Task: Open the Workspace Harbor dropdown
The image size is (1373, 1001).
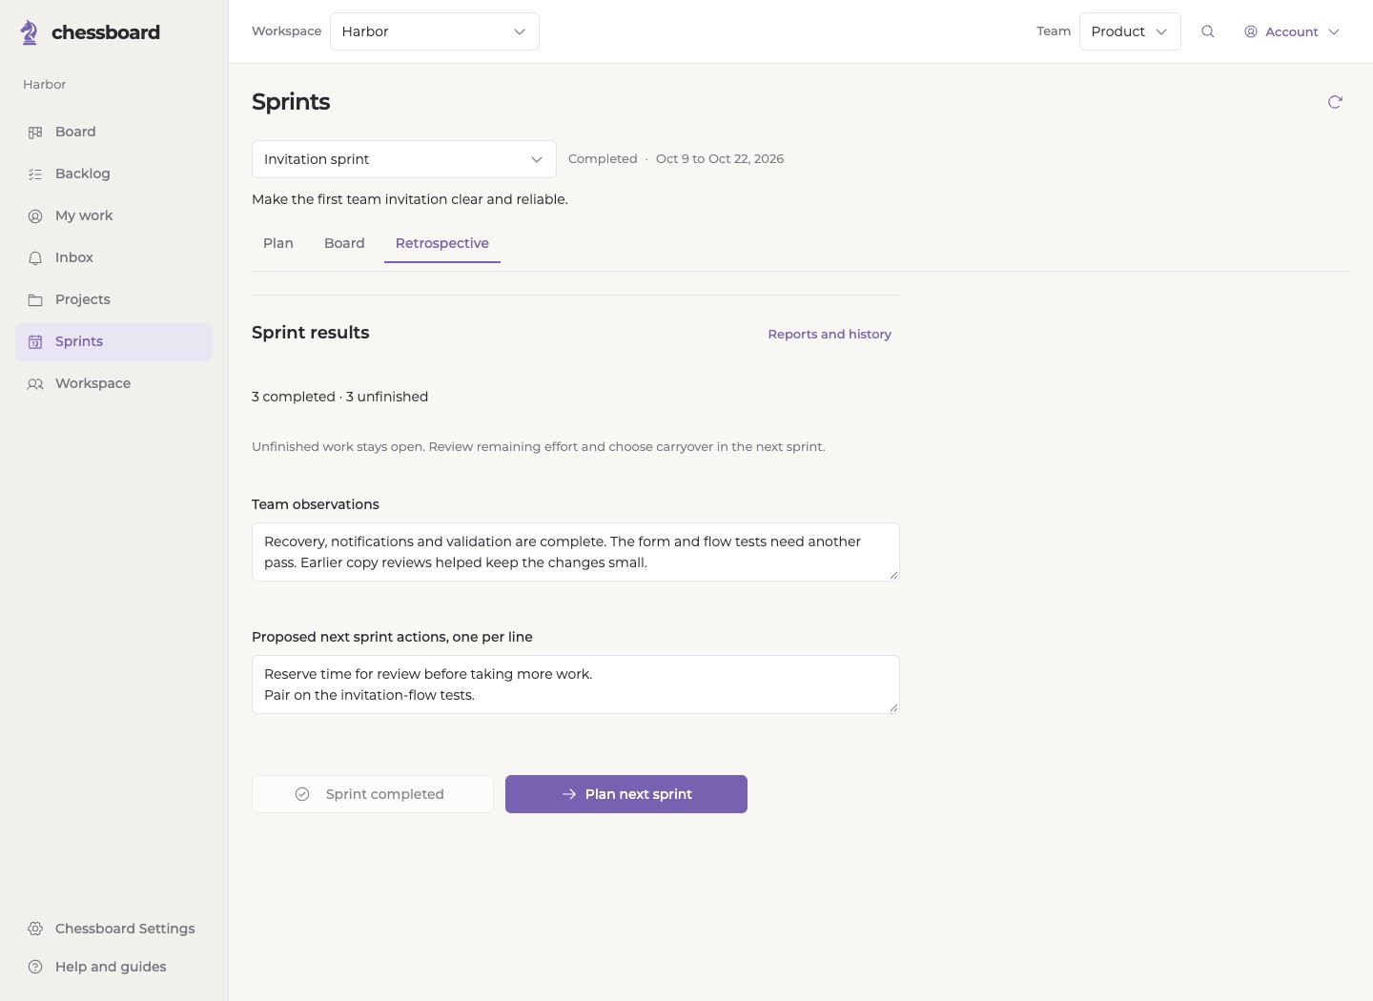Action: pos(435,31)
